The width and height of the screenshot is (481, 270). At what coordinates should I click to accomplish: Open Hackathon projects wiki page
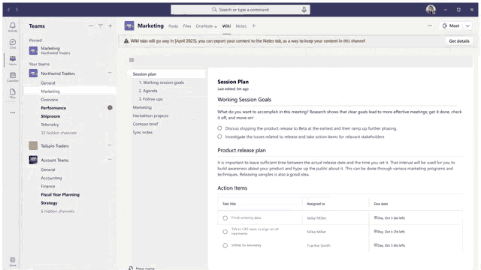click(150, 115)
